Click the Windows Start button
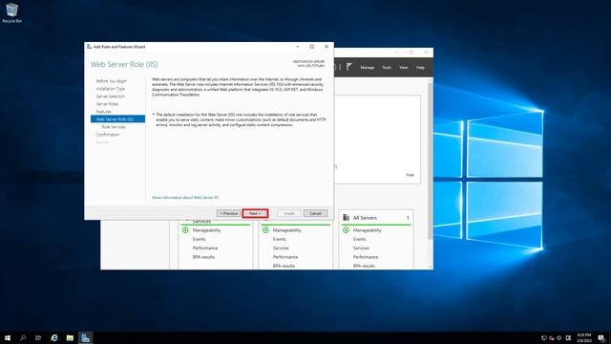 tap(8, 337)
